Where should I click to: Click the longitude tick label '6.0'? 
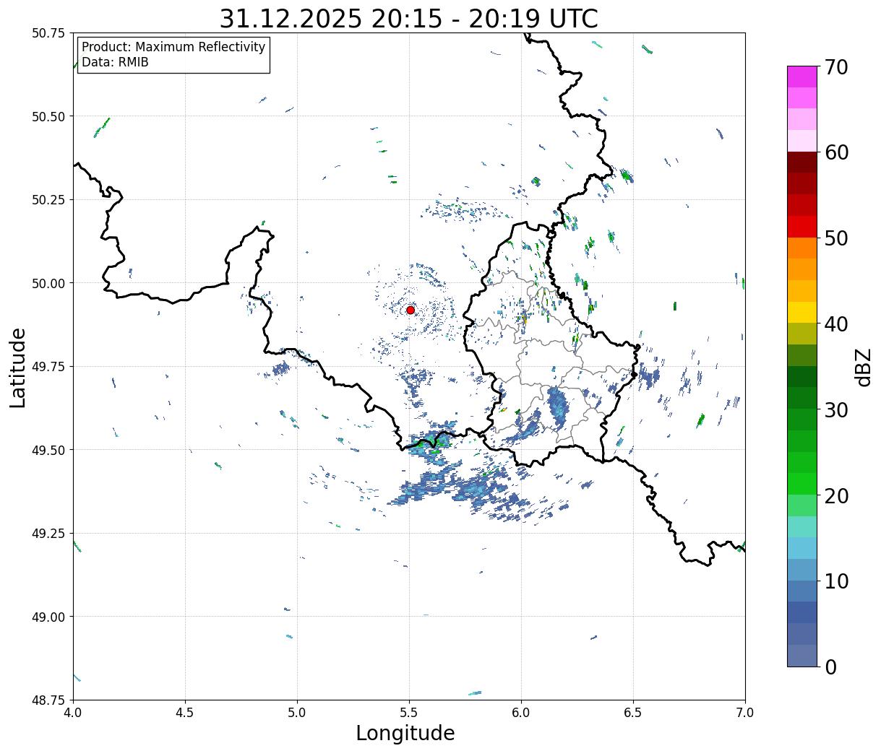[x=521, y=712]
